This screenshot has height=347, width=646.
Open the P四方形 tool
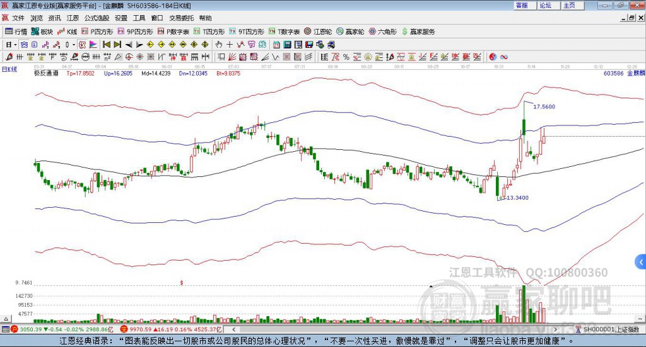click(97, 31)
